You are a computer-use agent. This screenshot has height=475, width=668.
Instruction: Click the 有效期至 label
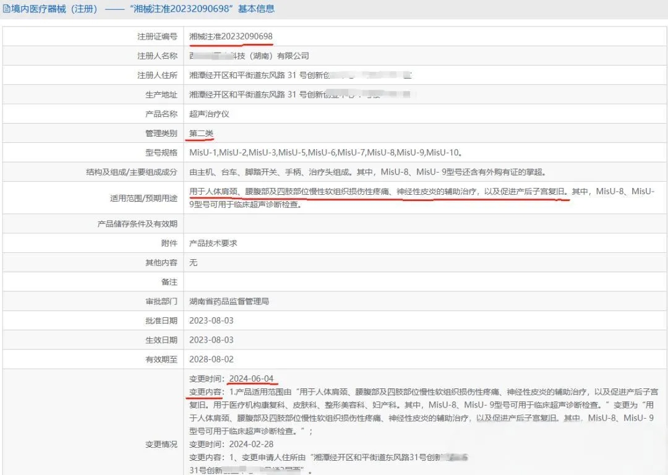pyautogui.click(x=161, y=359)
